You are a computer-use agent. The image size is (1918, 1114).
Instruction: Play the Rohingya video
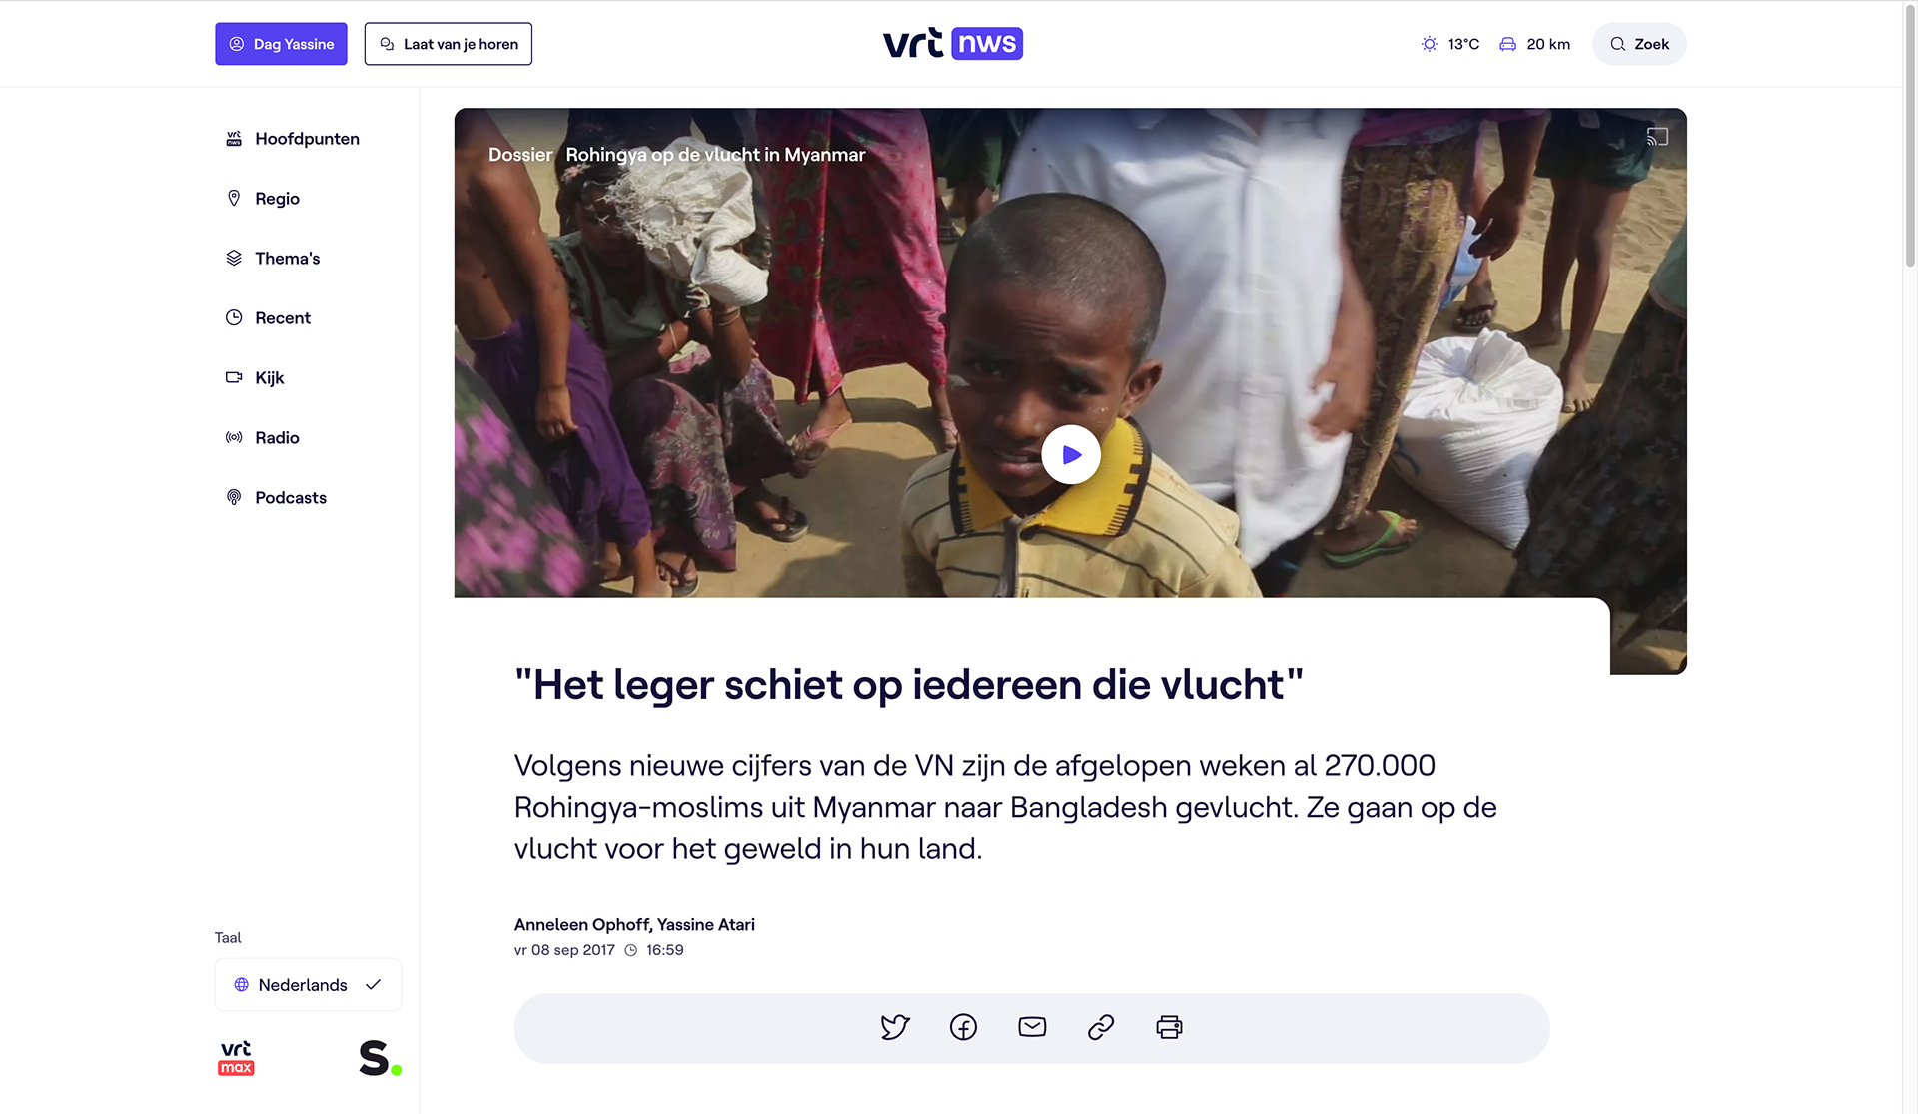(1071, 455)
